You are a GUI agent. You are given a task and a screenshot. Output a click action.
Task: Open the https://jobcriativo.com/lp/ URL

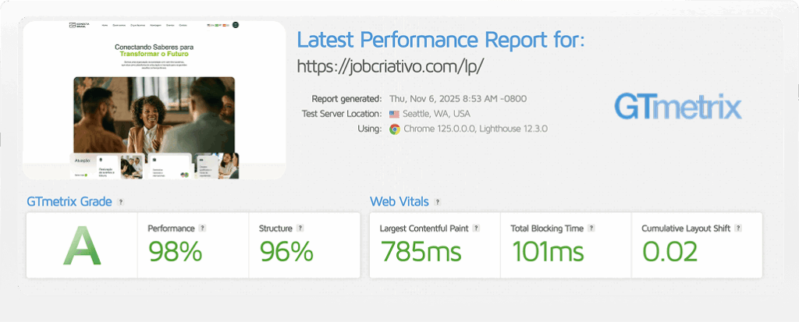(x=390, y=66)
